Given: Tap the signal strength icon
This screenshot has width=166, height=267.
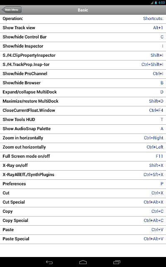Looking at the screenshot, I should [x=152, y=3].
